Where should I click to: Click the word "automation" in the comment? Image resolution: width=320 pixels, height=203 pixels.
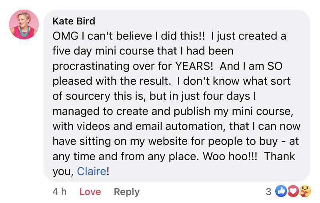194,127
